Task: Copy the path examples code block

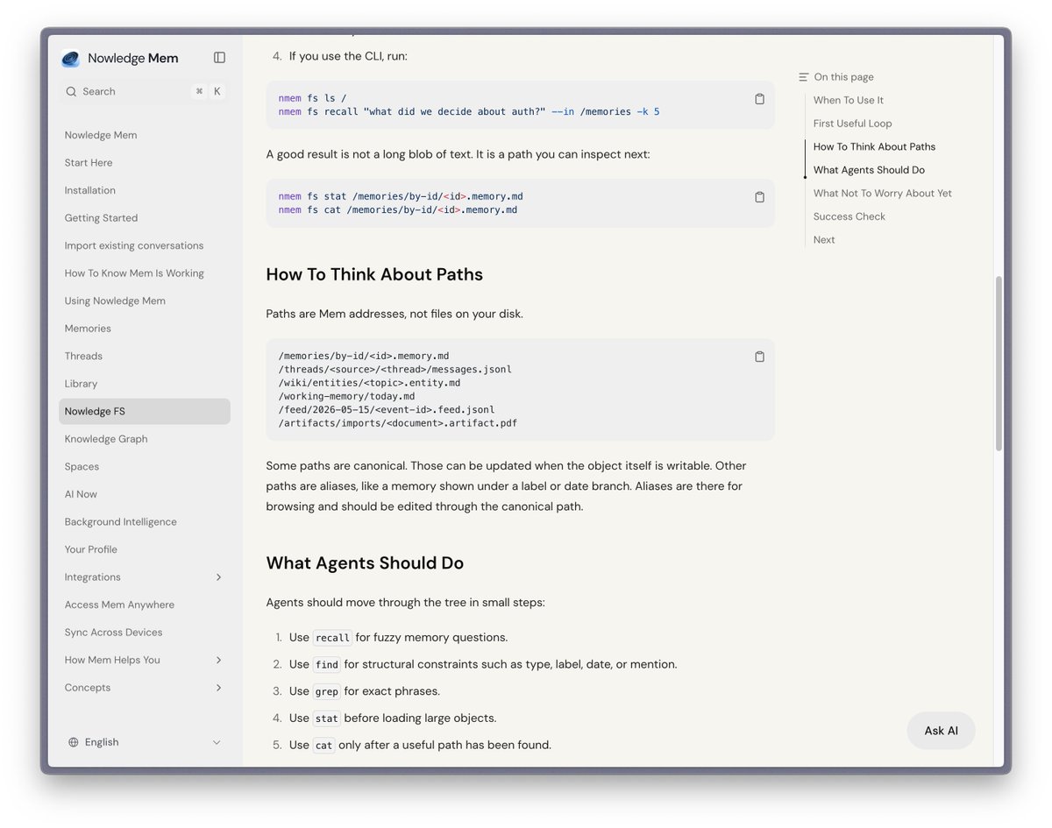Action: point(759,357)
